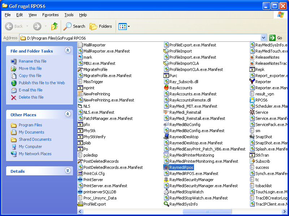Collapse the File and Folder Tasks panel
289x216 pixels.
click(x=68, y=51)
